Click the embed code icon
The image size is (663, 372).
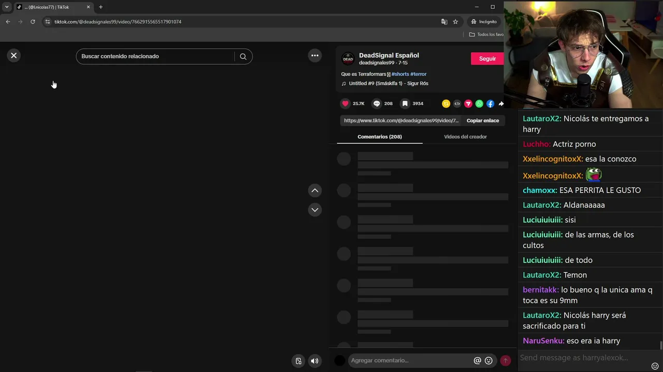tap(457, 104)
